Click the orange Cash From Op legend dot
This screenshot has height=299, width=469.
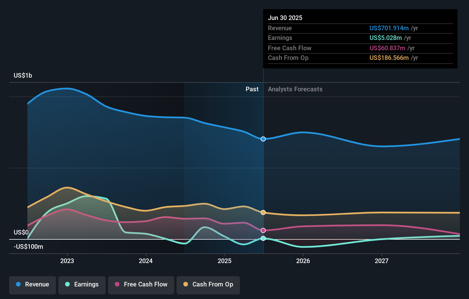coord(186,284)
